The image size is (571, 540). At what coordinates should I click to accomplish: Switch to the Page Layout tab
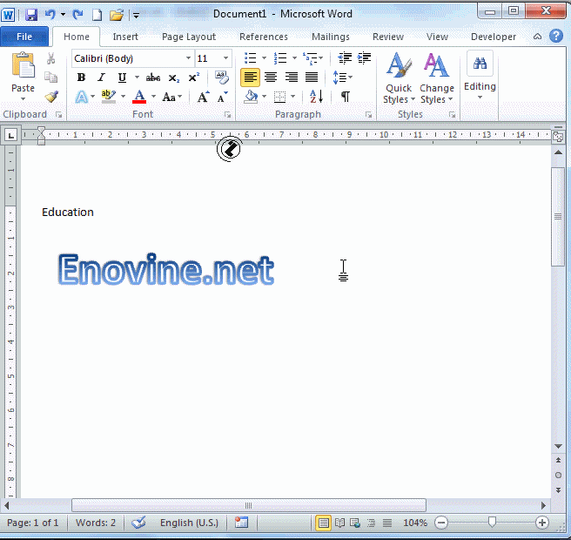[x=189, y=37]
